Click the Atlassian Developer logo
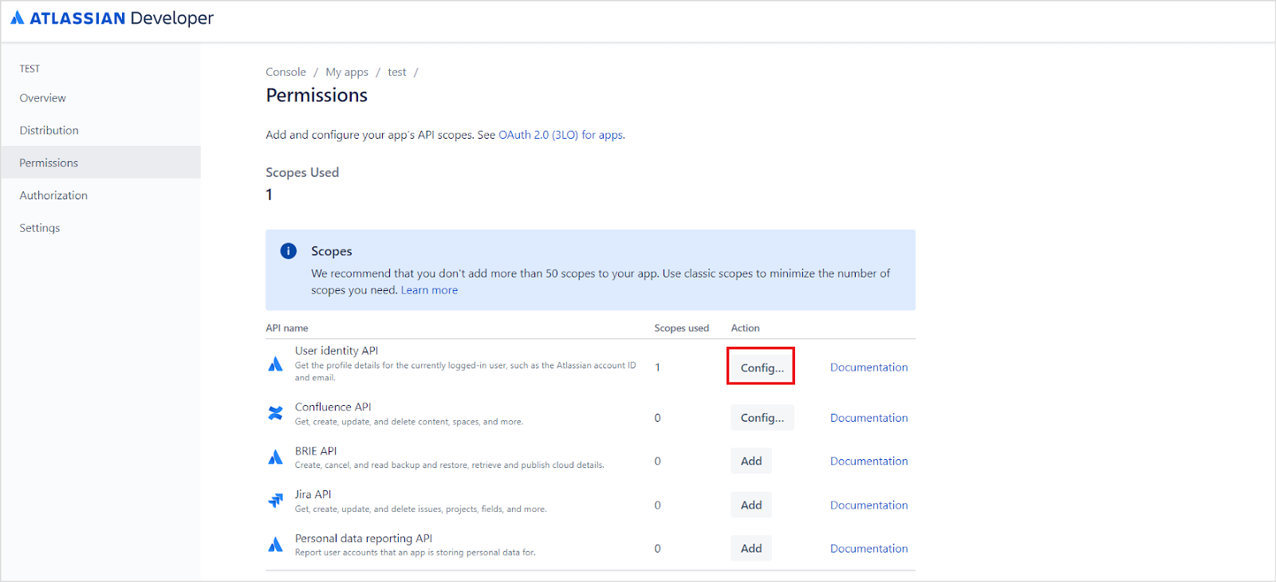 [x=112, y=18]
